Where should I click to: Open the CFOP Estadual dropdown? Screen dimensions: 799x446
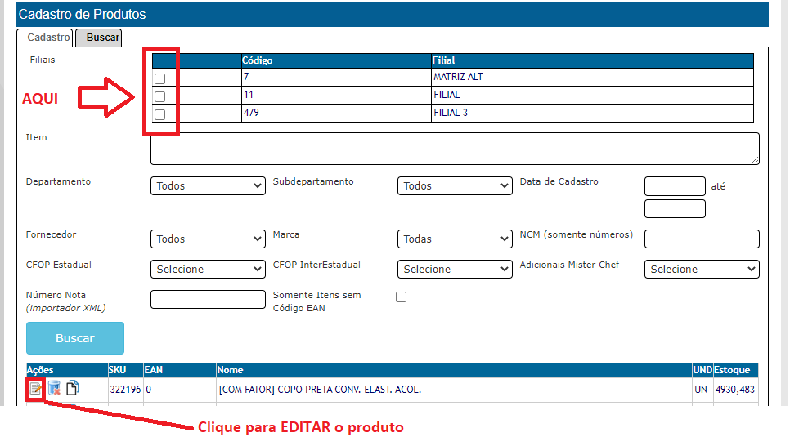[208, 269]
